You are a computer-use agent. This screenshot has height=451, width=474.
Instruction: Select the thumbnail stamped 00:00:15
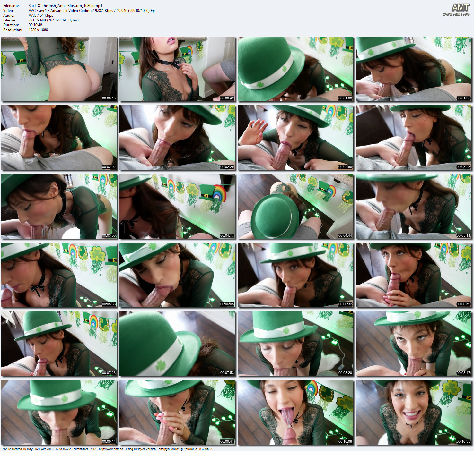(59, 69)
